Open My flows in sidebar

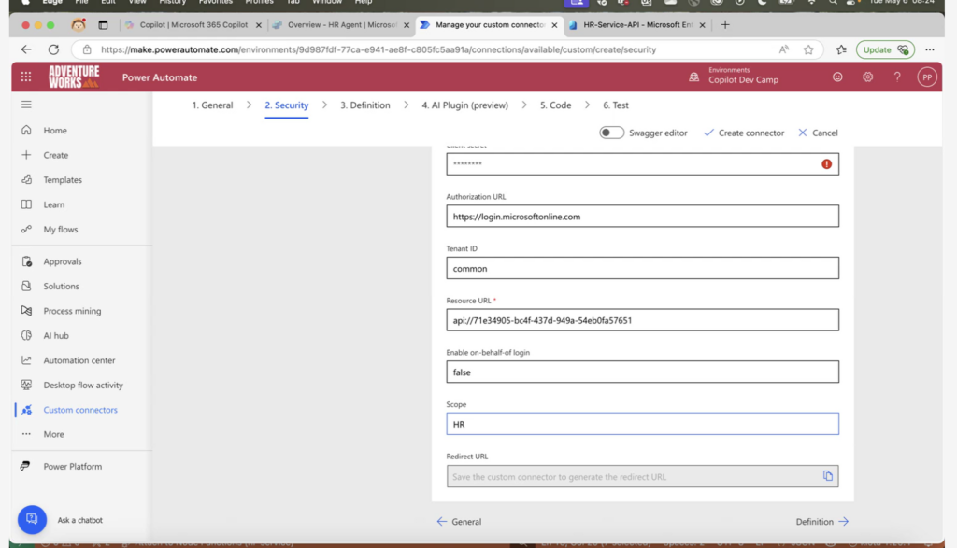point(61,230)
